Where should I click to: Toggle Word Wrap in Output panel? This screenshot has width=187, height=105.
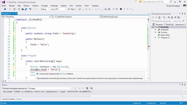91,88
